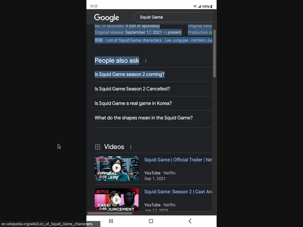
Task: Play the Cast Announcement video thumbnail
Action: click(117, 200)
